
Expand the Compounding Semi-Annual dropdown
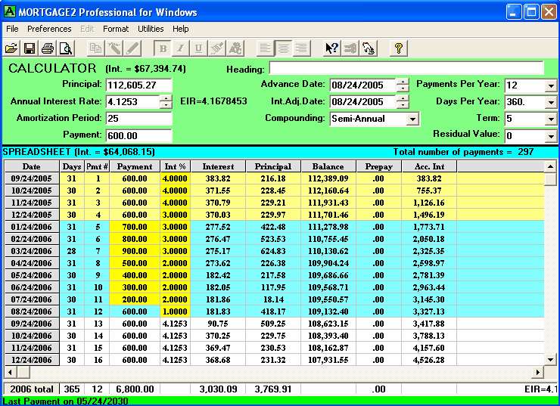click(412, 119)
